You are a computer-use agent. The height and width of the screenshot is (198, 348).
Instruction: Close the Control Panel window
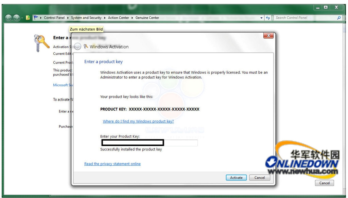tap(336, 7)
